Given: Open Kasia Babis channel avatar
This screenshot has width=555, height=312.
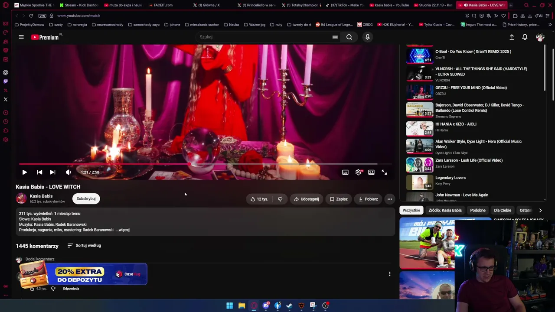Looking at the screenshot, I should (21, 198).
